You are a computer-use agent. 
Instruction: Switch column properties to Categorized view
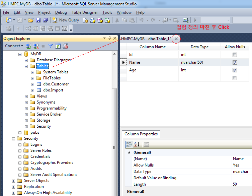click(129, 144)
